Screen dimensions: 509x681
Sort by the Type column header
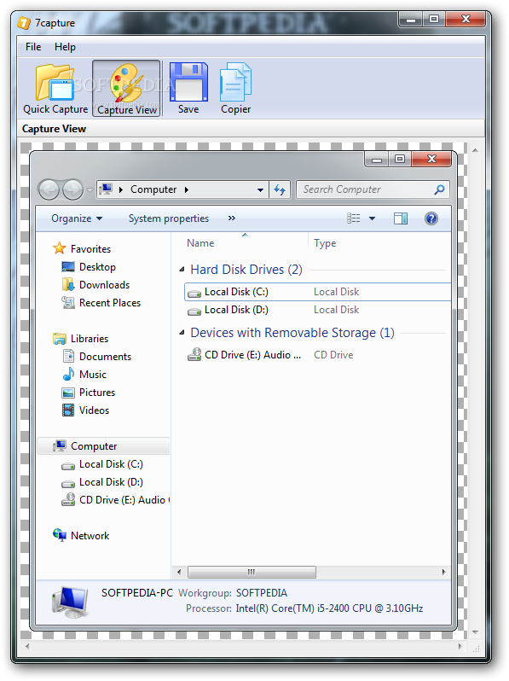(325, 243)
